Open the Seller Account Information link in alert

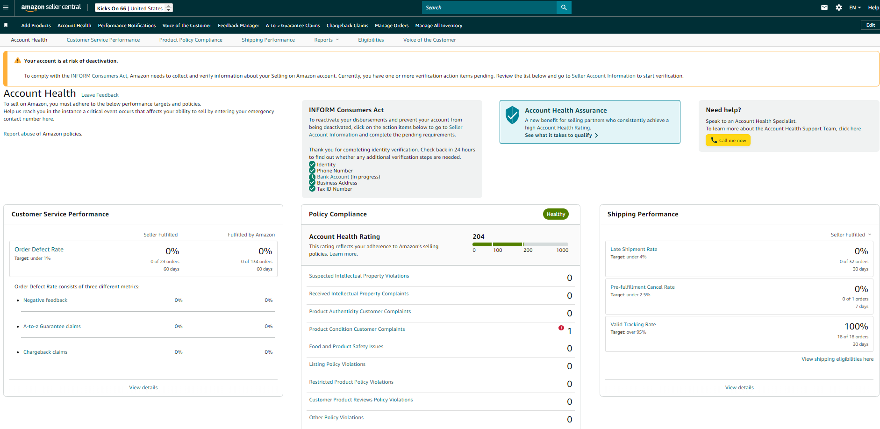click(x=603, y=76)
